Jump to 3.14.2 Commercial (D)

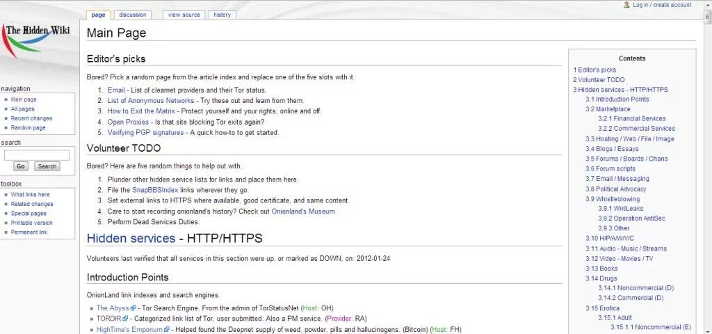[x=631, y=298]
